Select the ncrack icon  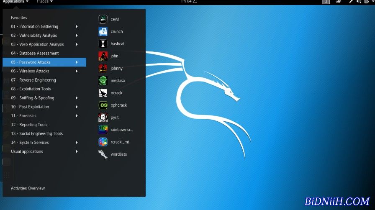coord(103,93)
